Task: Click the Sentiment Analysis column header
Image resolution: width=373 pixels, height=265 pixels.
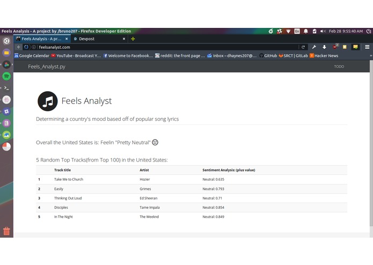Action: [229, 170]
